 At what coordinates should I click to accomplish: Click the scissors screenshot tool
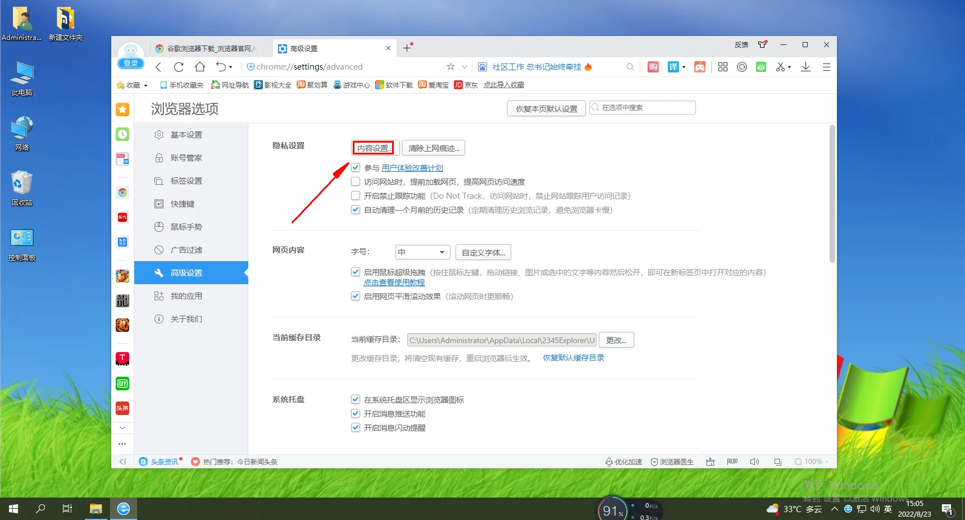[x=780, y=67]
